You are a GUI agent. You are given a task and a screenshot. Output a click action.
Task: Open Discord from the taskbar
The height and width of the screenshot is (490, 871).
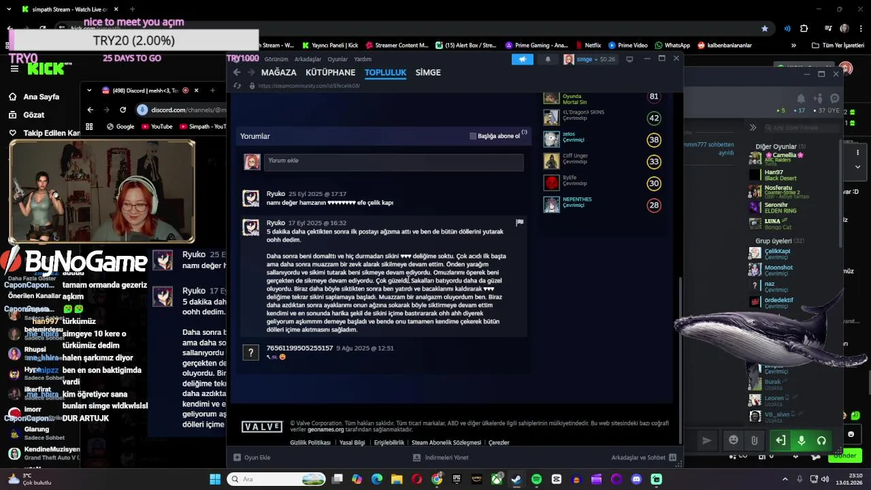[636, 479]
